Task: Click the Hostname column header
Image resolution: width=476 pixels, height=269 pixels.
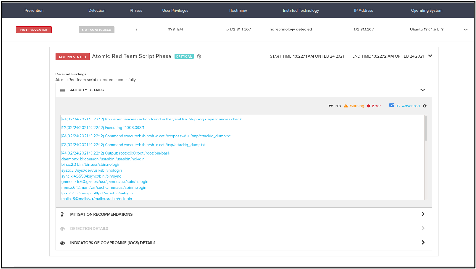Action: (238, 10)
